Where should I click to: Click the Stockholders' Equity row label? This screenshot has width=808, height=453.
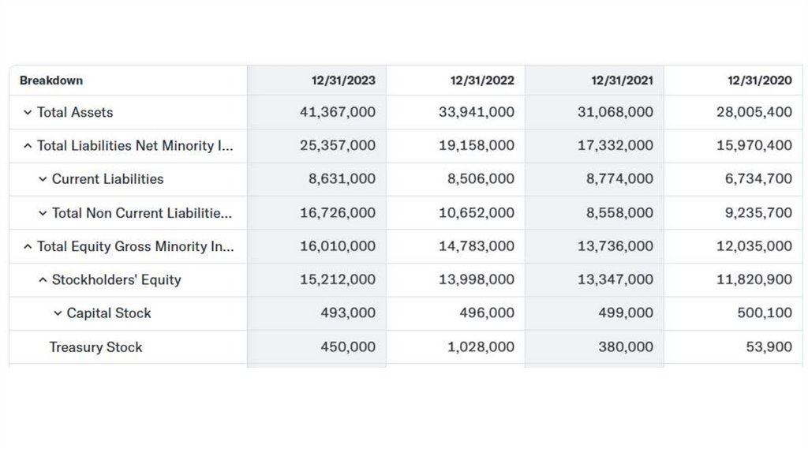click(x=116, y=280)
